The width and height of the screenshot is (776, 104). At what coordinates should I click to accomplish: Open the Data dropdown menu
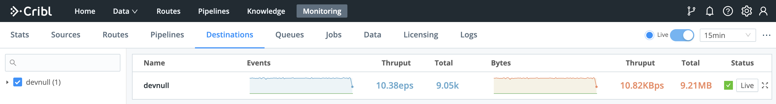point(125,11)
